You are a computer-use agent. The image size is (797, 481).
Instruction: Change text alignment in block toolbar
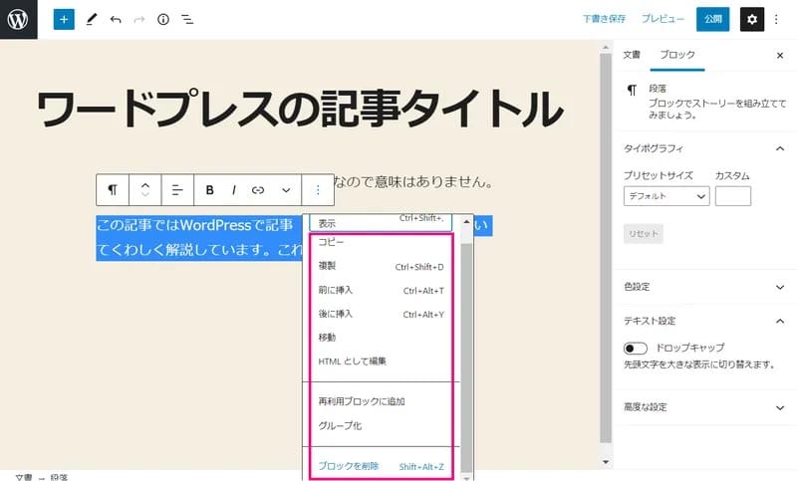pos(176,189)
